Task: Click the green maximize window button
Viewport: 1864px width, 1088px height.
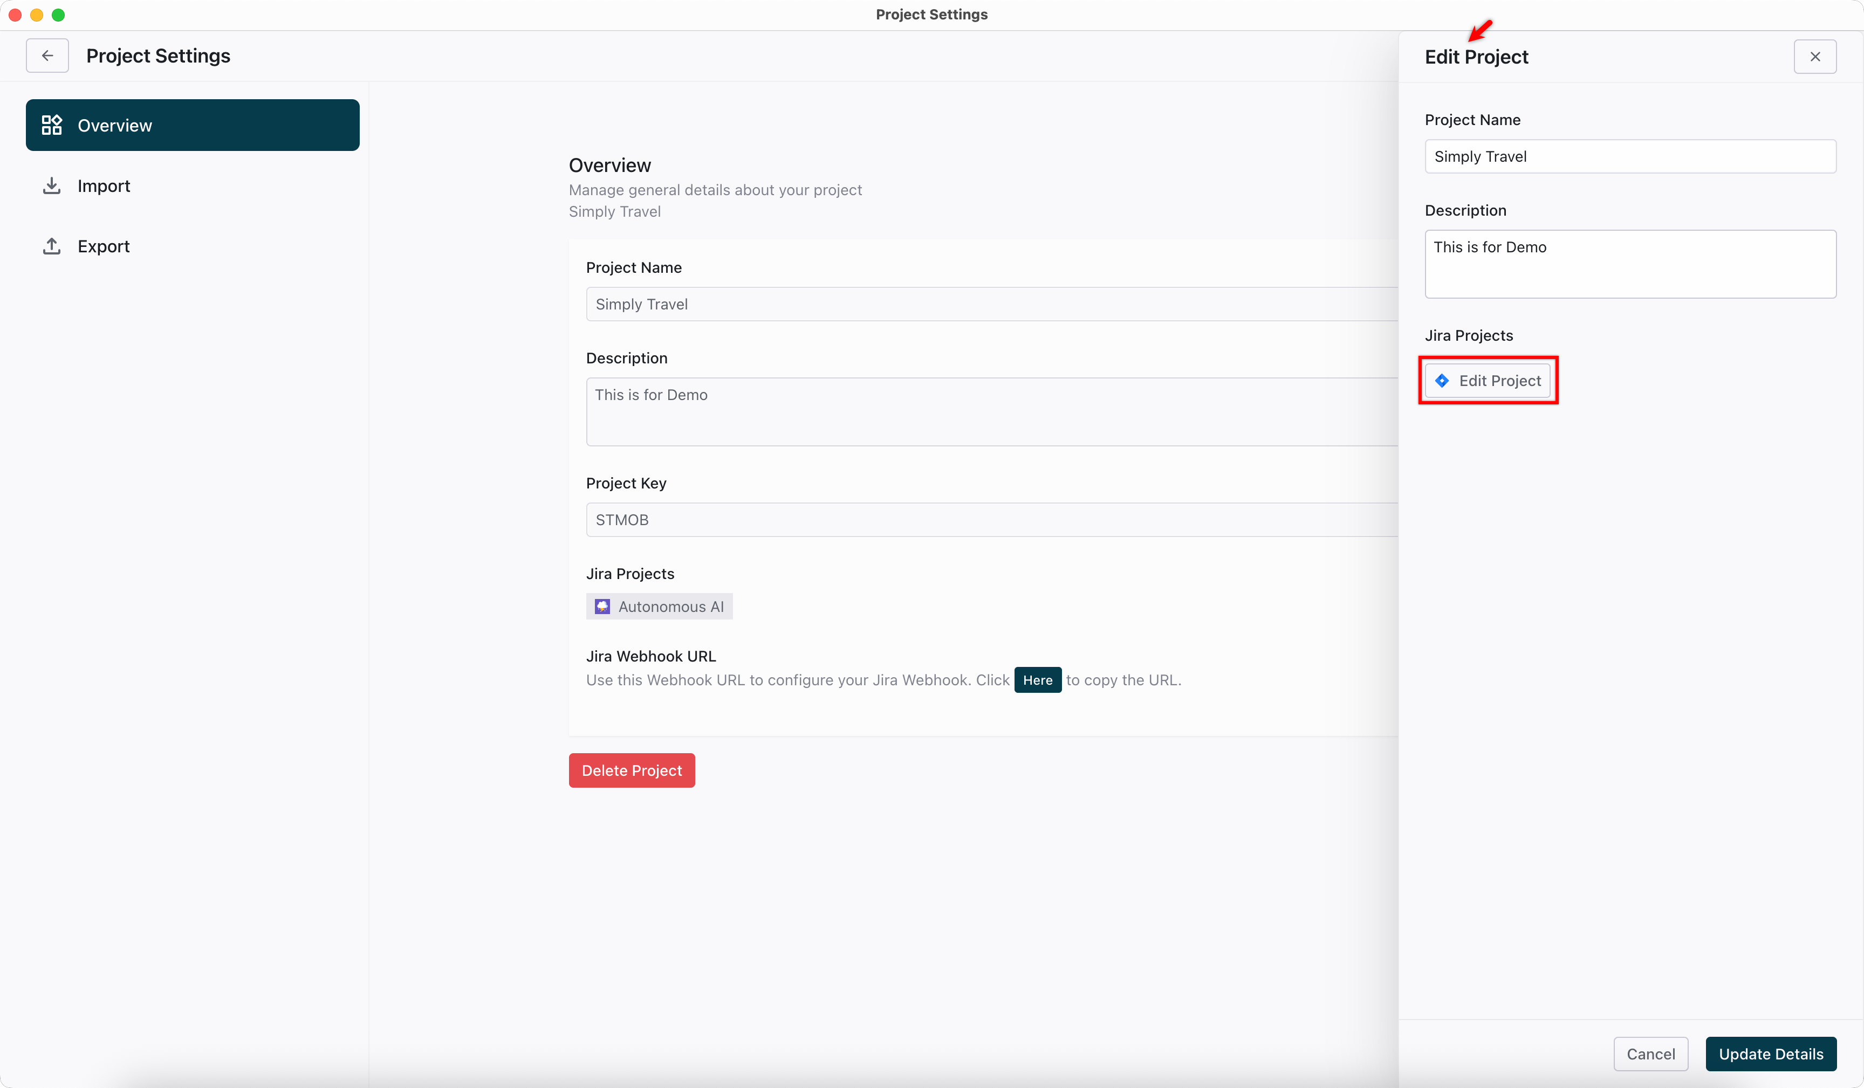Action: click(58, 14)
